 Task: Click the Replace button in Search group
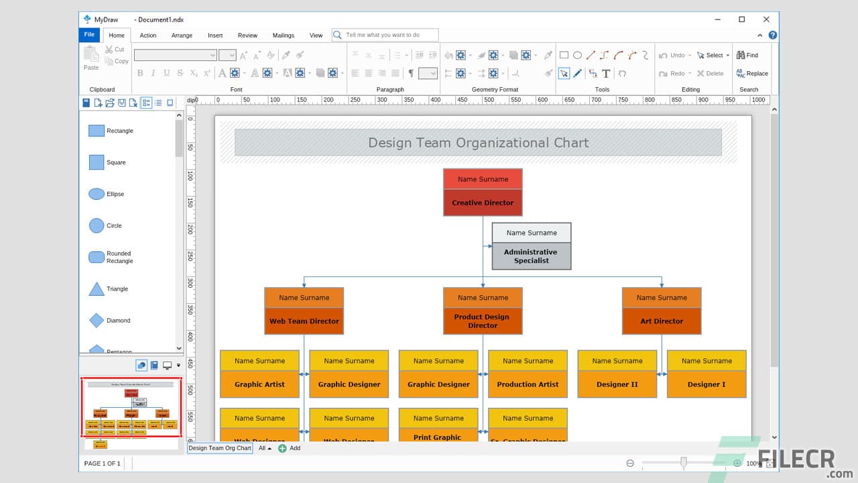(752, 73)
